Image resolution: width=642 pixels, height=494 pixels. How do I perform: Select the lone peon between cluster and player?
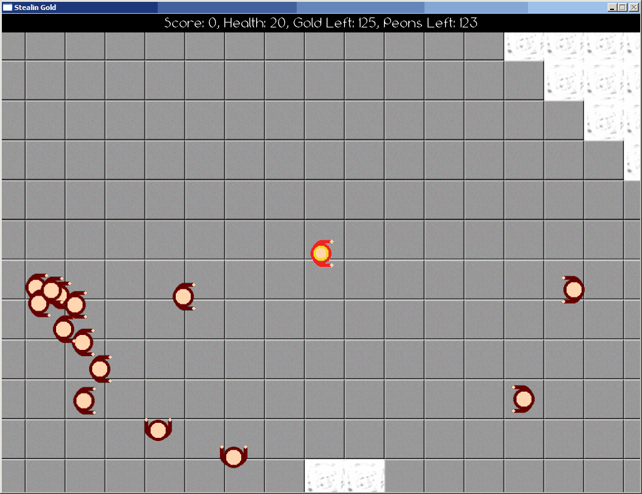tap(183, 296)
